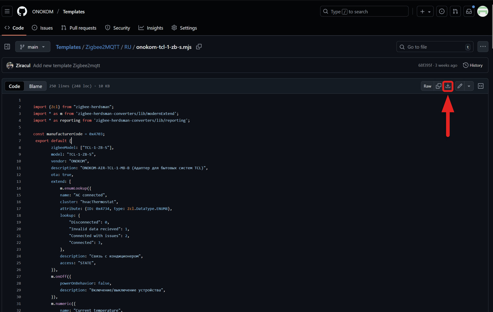
Task: Open notifications inbox
Action: point(469,11)
